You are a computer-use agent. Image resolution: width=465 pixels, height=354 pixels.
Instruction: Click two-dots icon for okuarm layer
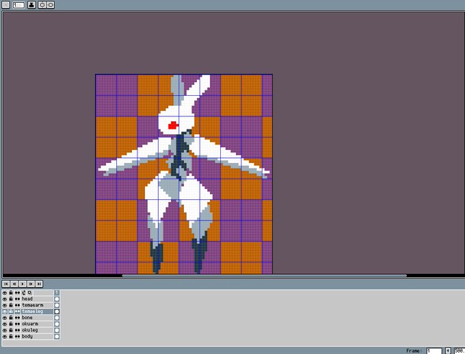(17, 324)
